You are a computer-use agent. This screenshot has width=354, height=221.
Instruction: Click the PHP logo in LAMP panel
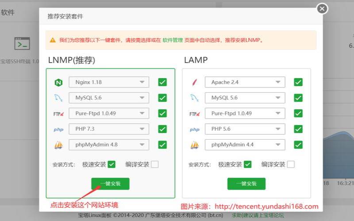pyautogui.click(x=195, y=130)
